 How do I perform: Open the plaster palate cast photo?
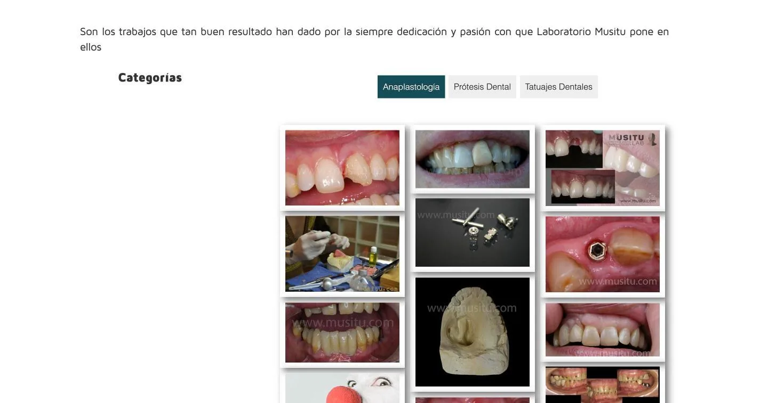pyautogui.click(x=473, y=332)
